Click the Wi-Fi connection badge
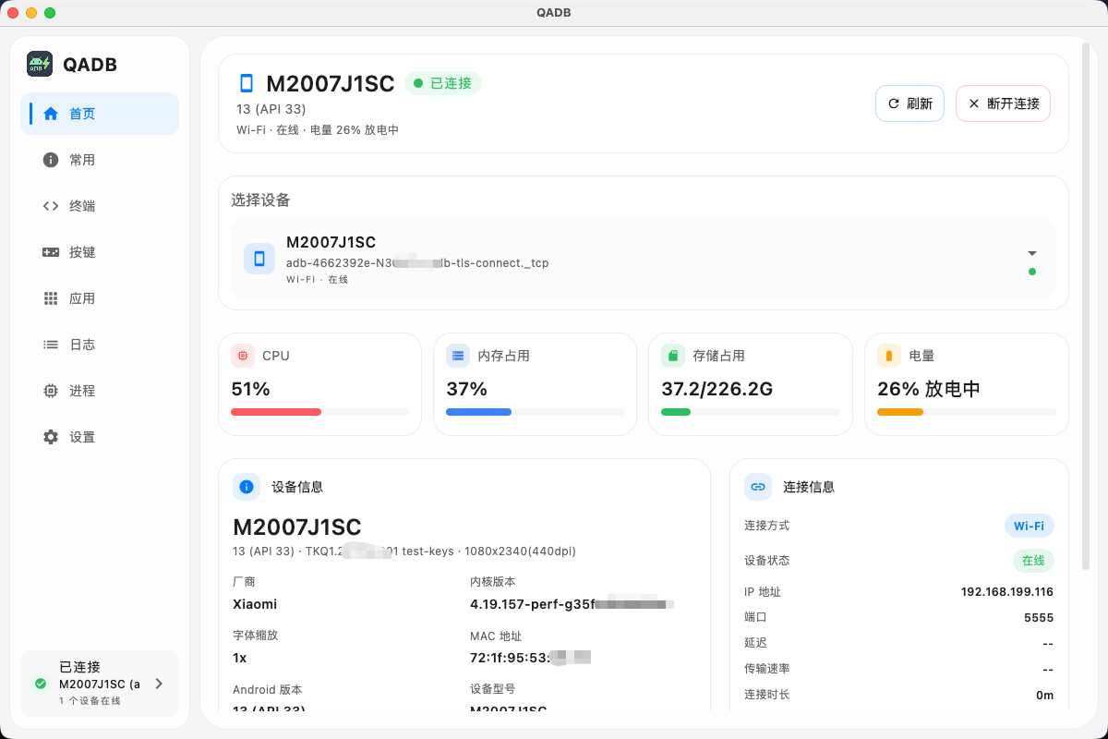 [1029, 526]
